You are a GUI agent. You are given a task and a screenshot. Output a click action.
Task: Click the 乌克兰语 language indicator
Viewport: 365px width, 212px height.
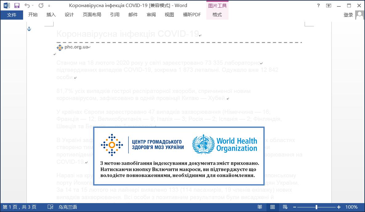coord(68,207)
